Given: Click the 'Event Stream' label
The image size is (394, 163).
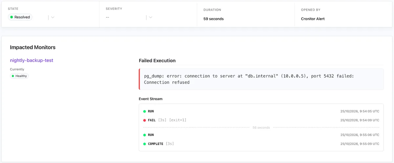Looking at the screenshot, I should click(x=151, y=99).
